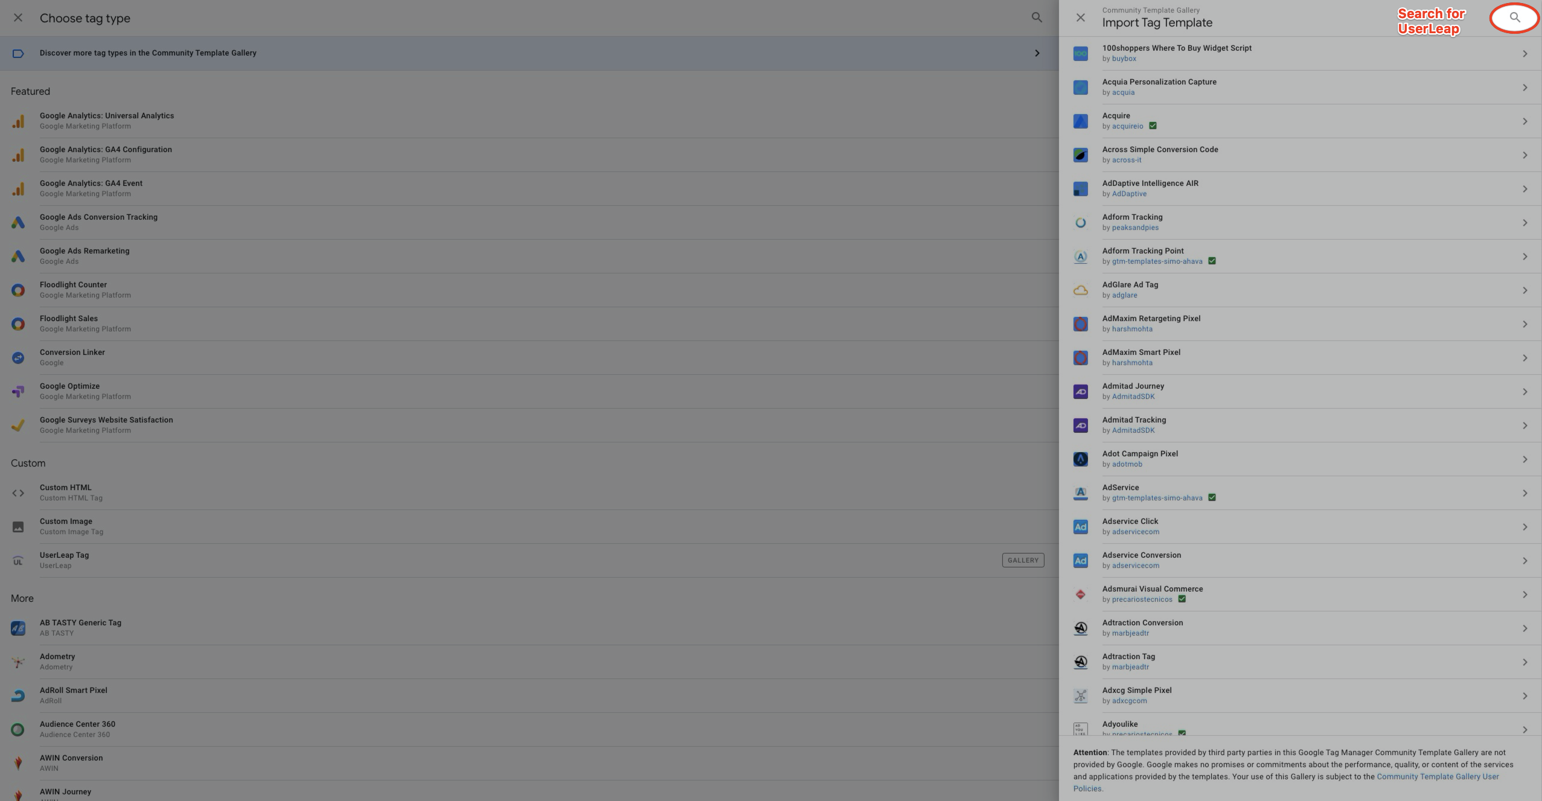Click the Floodlight Counter icon
Screen dimensions: 1542x801
coord(18,290)
